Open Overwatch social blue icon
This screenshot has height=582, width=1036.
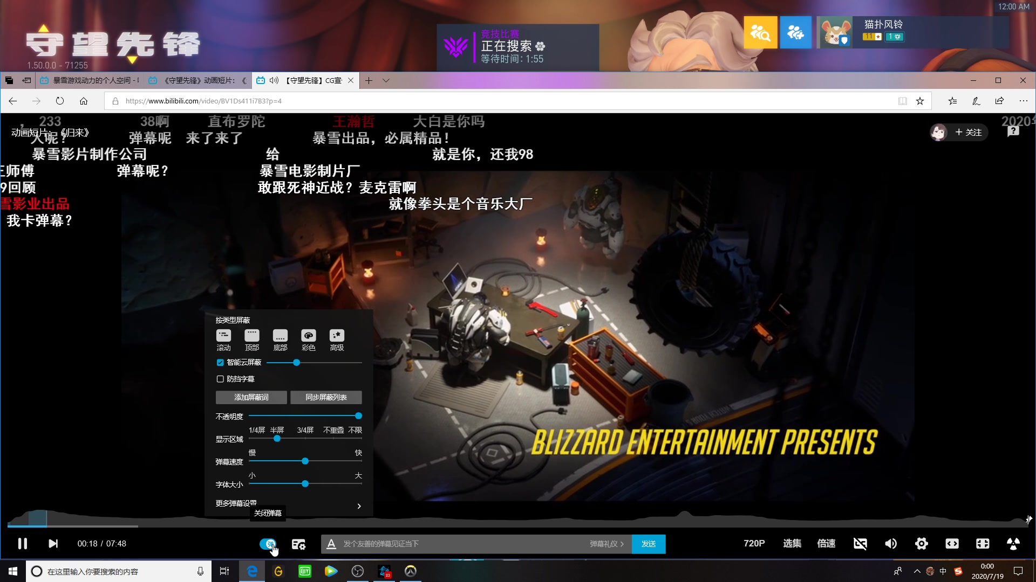[x=795, y=33]
